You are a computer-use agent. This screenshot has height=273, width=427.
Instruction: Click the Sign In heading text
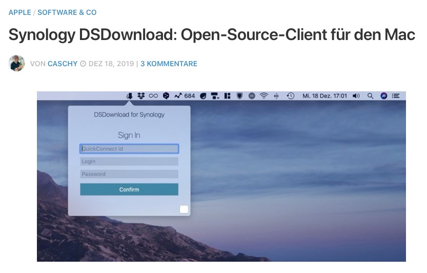tap(129, 135)
